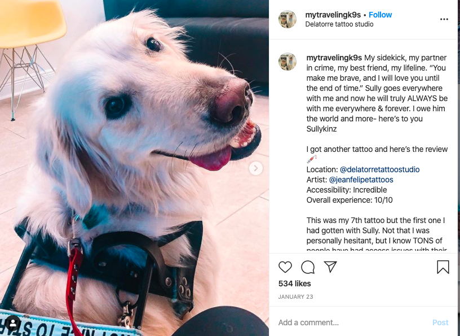The height and width of the screenshot is (336, 460).
Task: Submit the comment with Post
Action: pos(440,322)
